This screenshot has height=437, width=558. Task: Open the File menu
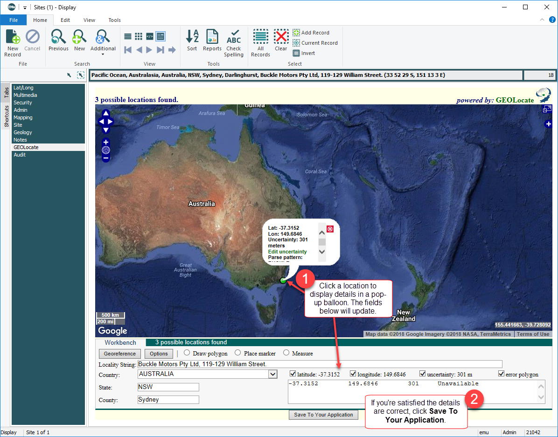click(x=14, y=20)
